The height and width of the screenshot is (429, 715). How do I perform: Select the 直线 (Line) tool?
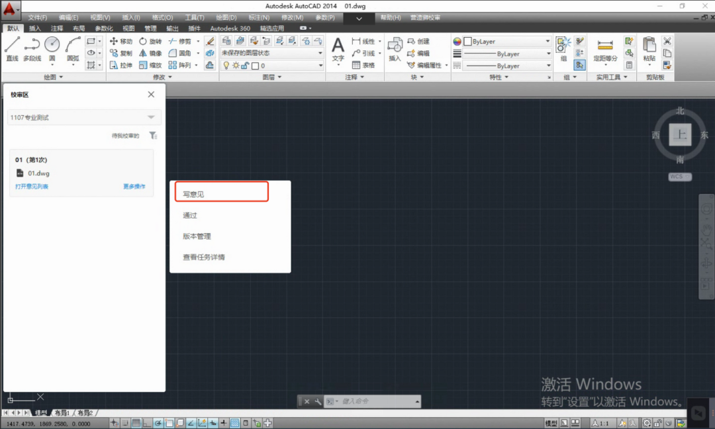[x=13, y=49]
